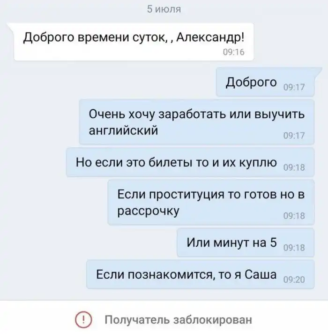The image size is (328, 334).
Task: Select message "Если познакомится, то я Саша"
Action: (201, 274)
